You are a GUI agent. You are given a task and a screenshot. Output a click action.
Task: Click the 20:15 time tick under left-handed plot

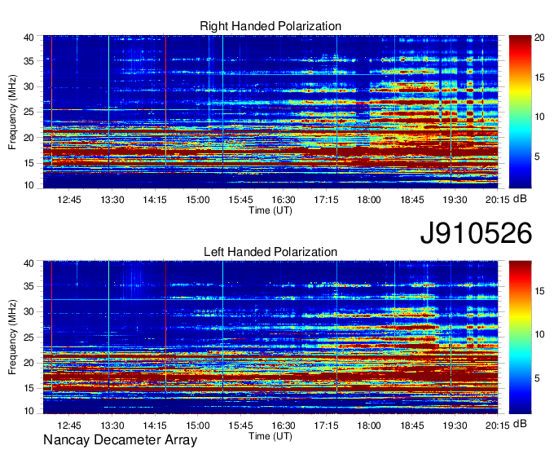point(498,426)
